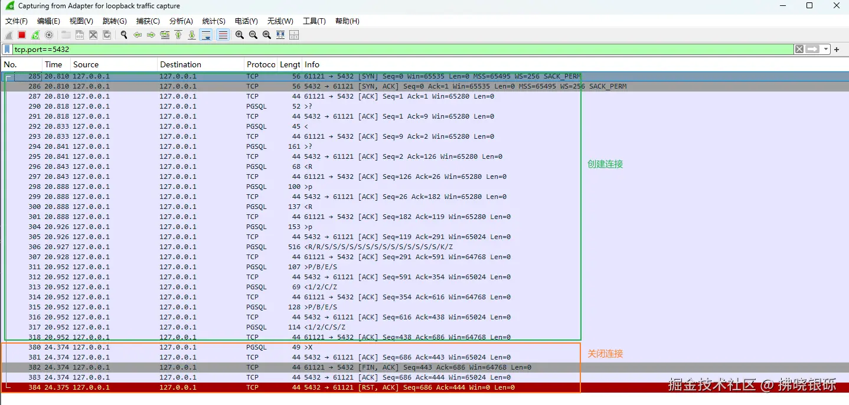Sort by the Info column header

coord(576,64)
